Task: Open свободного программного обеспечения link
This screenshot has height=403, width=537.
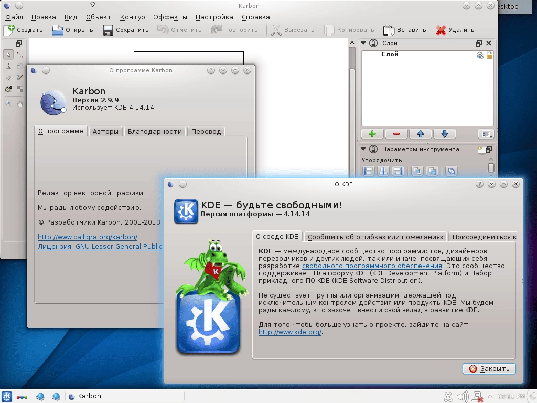Action: pos(372,266)
